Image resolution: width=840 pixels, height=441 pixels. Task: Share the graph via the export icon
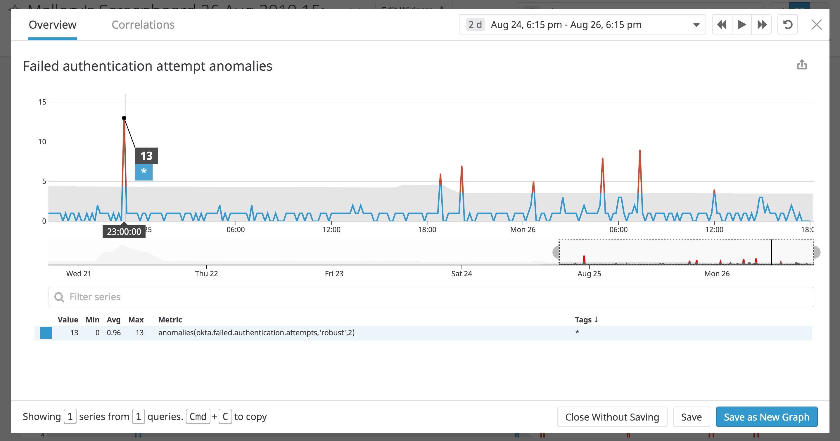(x=801, y=65)
